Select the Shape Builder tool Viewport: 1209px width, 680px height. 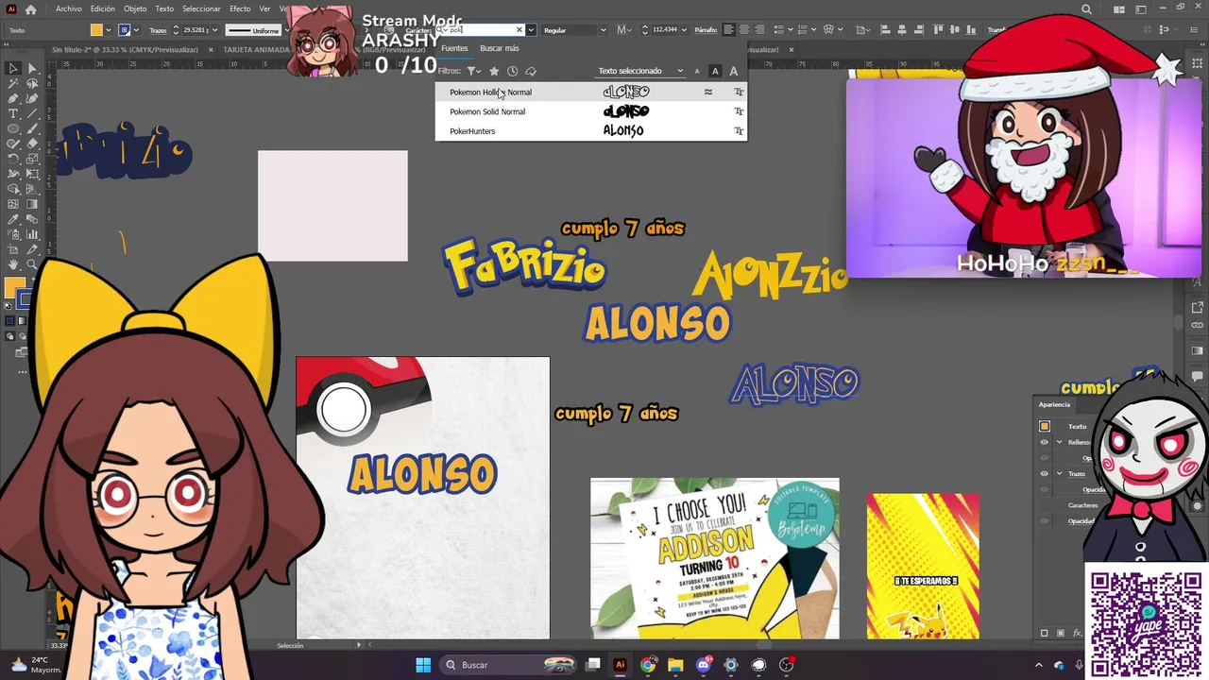point(13,189)
